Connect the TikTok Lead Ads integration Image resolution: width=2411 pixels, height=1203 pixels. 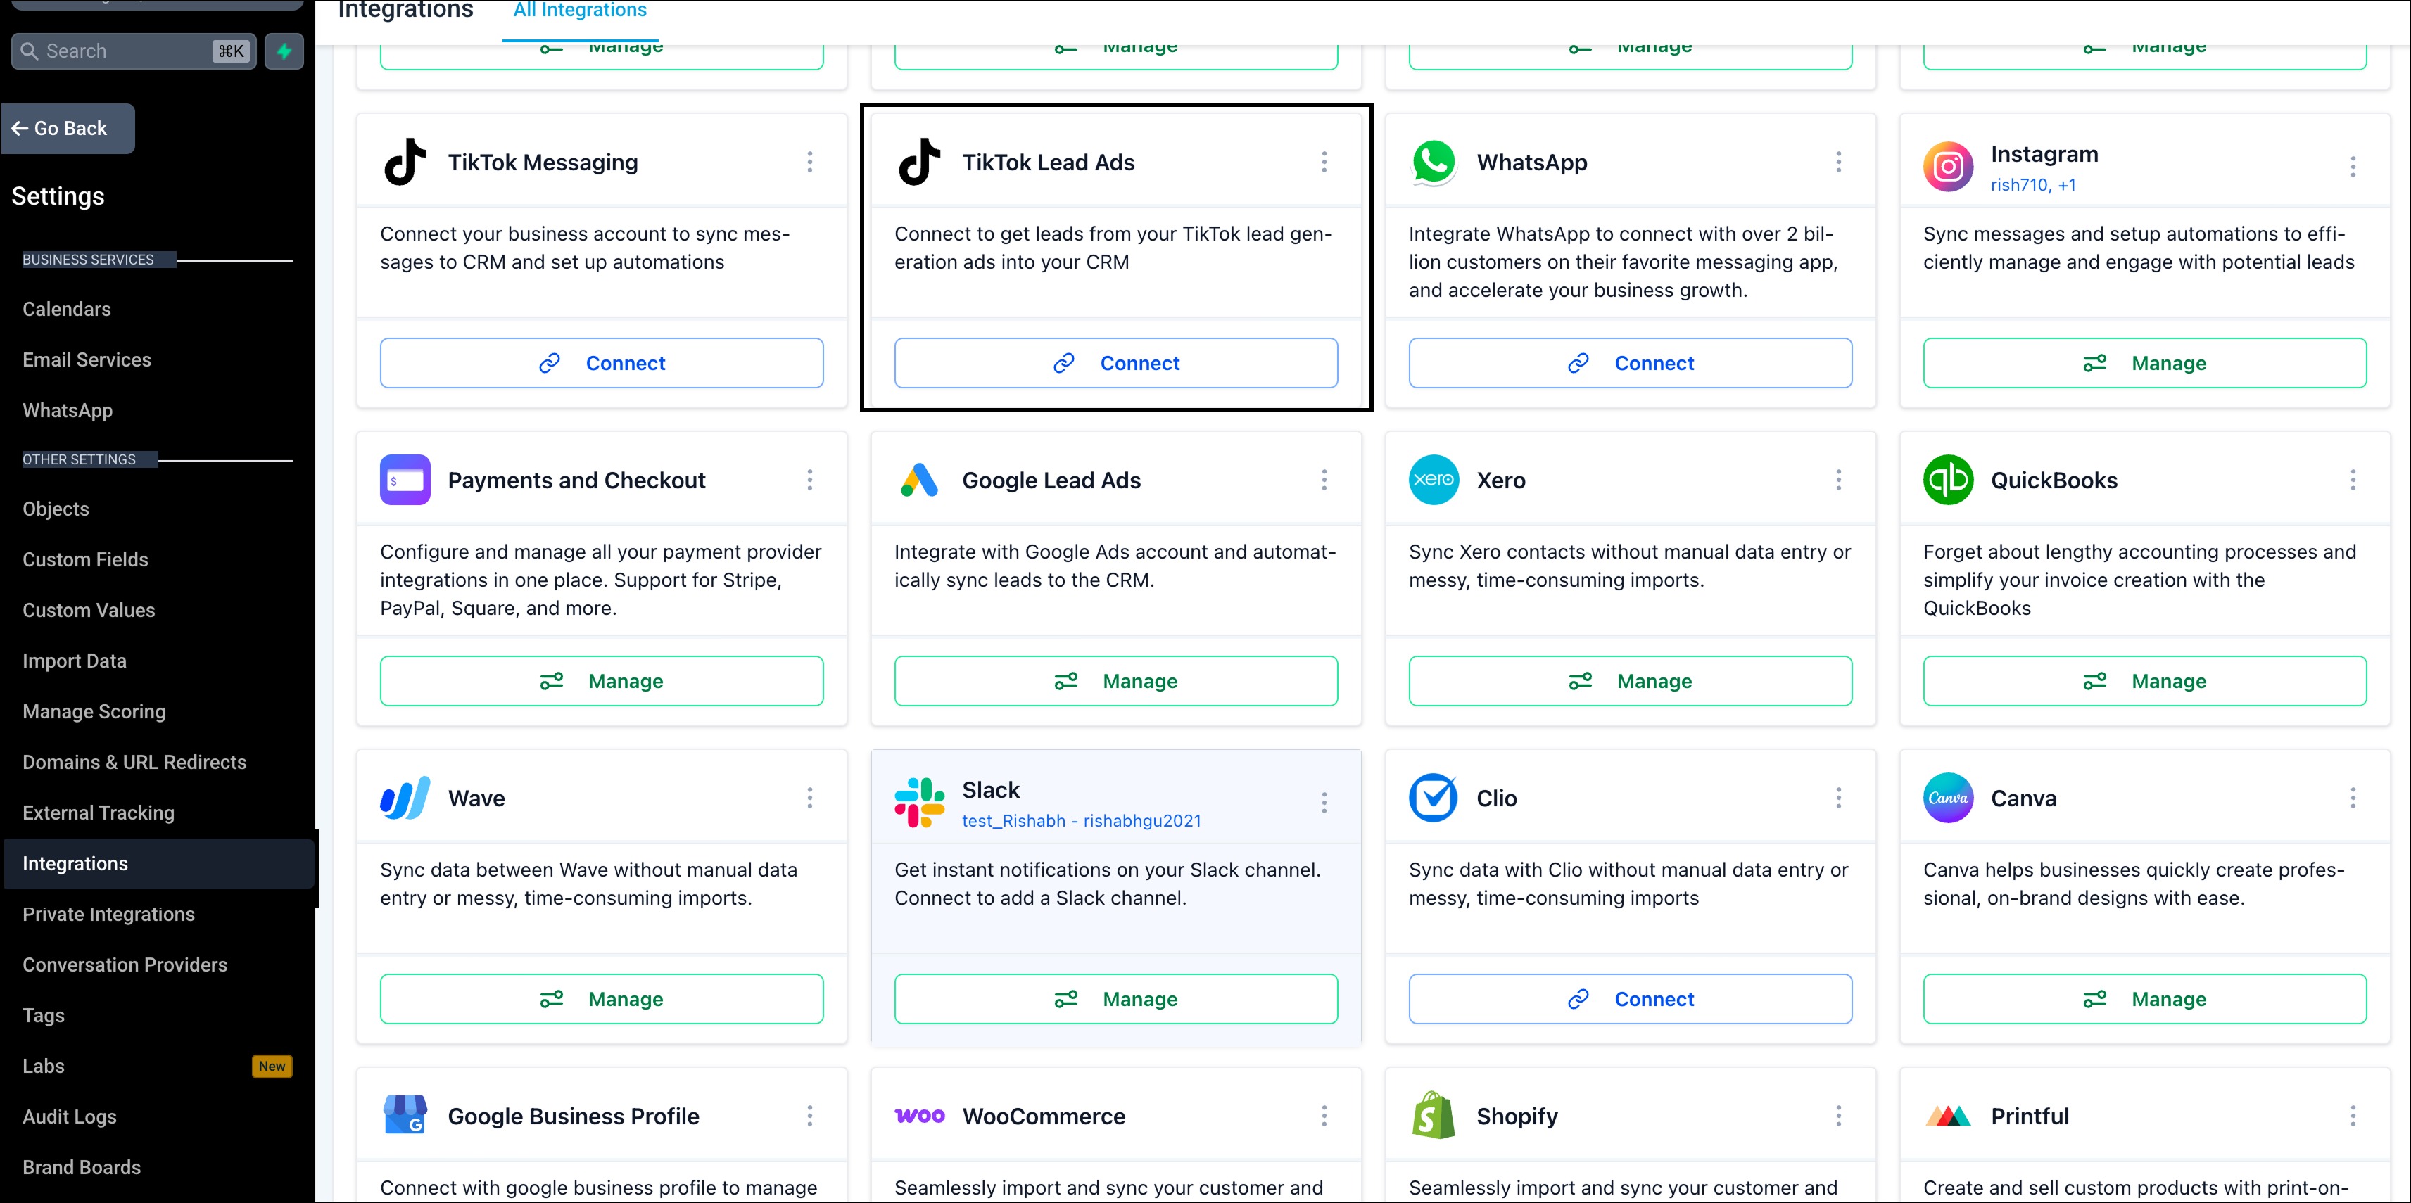click(1115, 363)
